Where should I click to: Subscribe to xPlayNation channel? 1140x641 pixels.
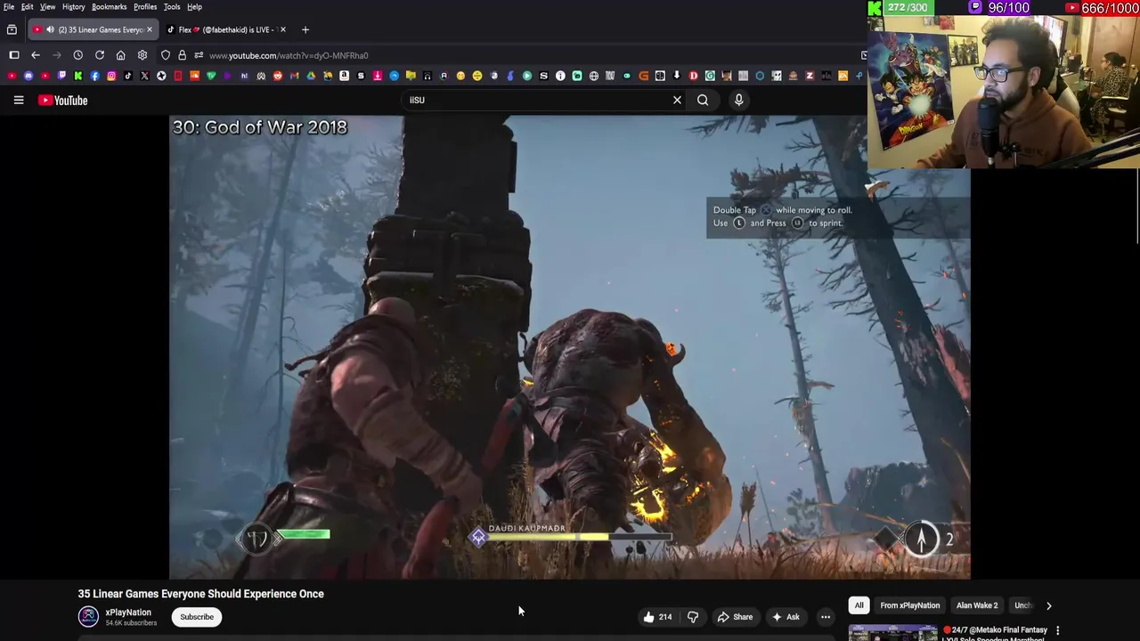pyautogui.click(x=197, y=617)
